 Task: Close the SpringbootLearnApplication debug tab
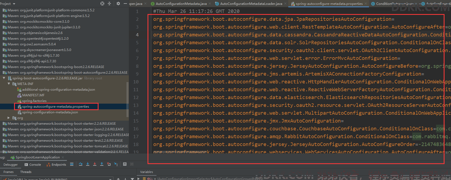(63, 157)
